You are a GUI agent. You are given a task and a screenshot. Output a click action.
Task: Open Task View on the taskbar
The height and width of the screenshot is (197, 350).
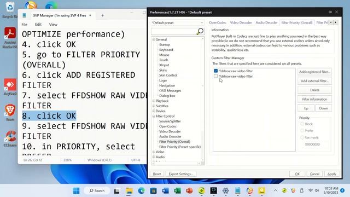click(116, 191)
